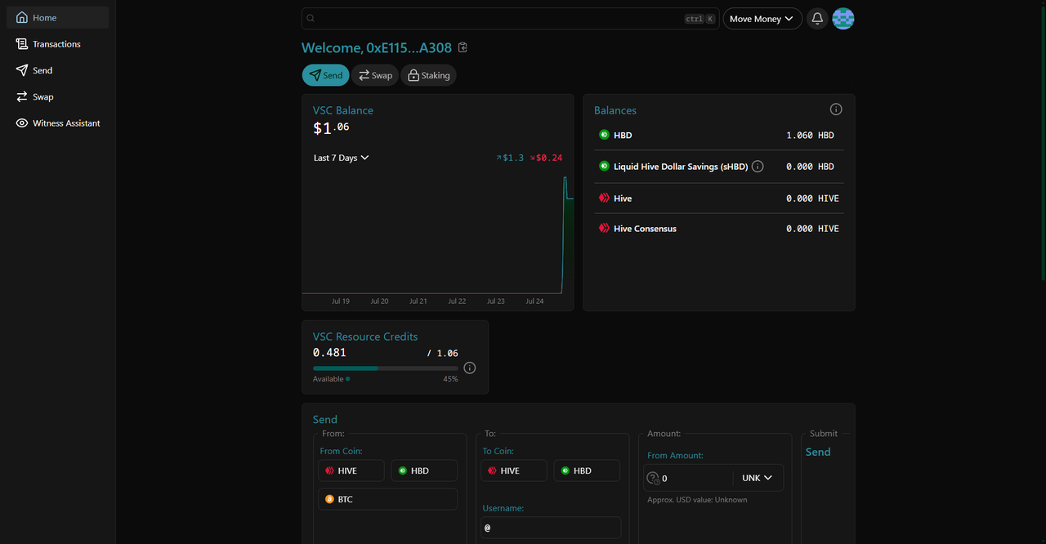Open notifications bell
Screen dimensions: 1046x544
816,19
